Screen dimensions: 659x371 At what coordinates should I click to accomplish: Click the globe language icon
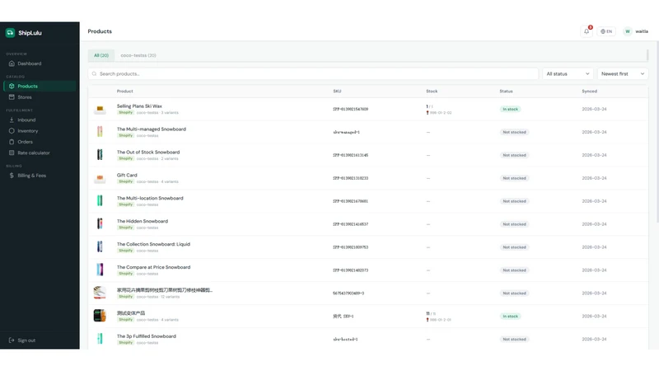click(603, 31)
